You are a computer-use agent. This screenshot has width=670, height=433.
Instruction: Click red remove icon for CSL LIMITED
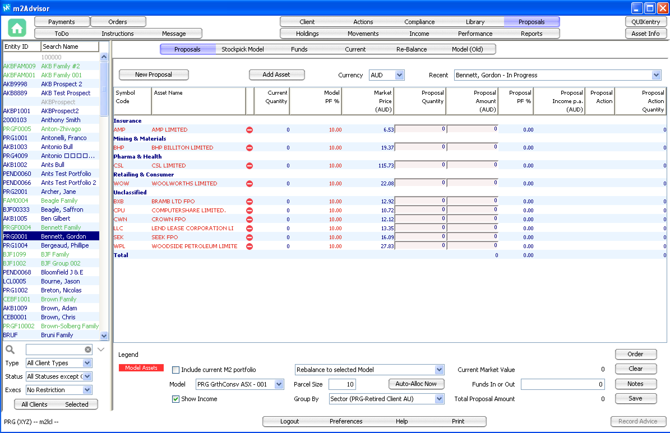pyautogui.click(x=249, y=166)
